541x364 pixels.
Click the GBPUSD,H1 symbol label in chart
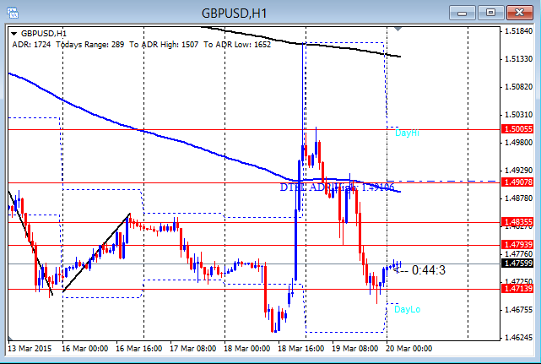click(44, 34)
